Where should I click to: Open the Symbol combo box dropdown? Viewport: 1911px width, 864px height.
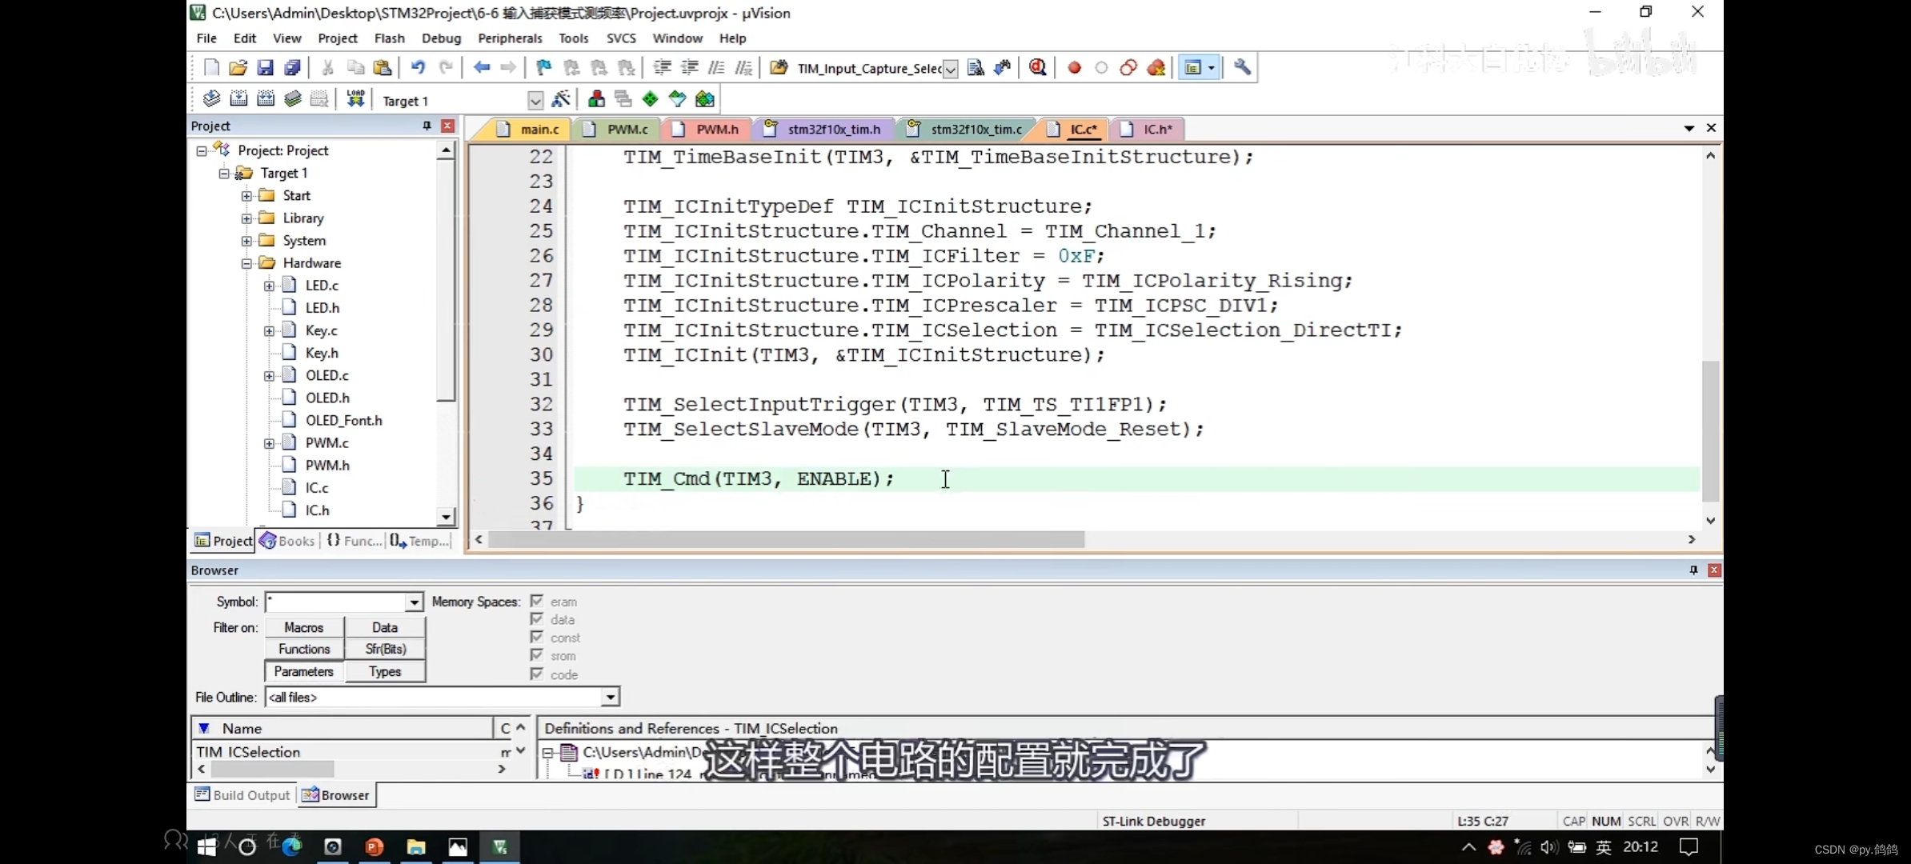(414, 602)
